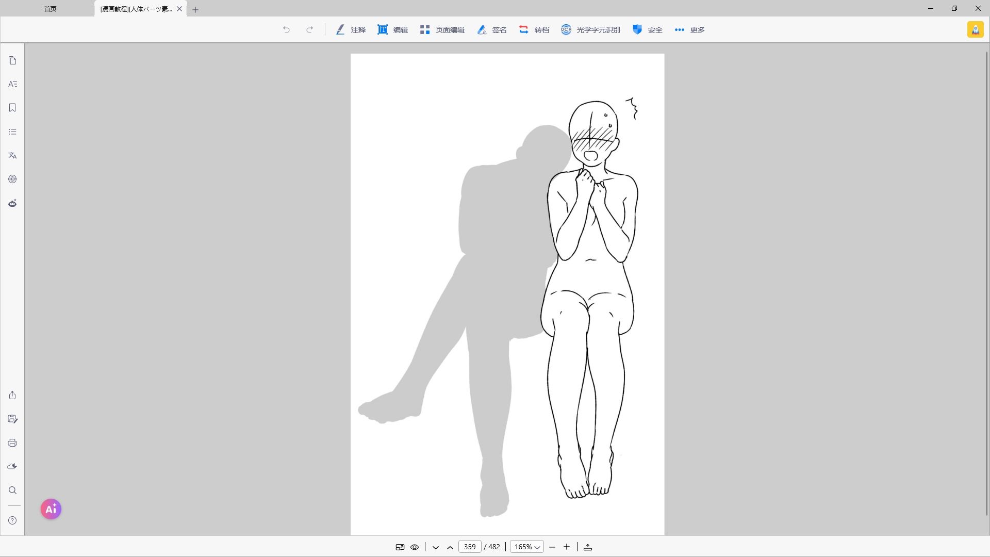The width and height of the screenshot is (990, 557).
Task: Zoom out with the minus button
Action: coord(552,547)
